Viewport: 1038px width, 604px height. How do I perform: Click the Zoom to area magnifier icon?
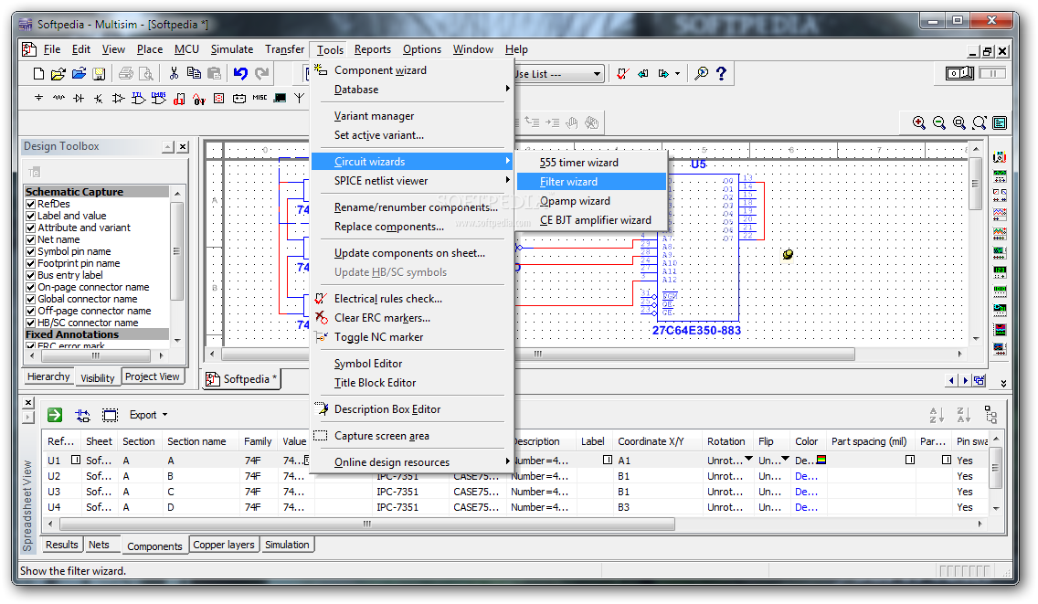[959, 122]
